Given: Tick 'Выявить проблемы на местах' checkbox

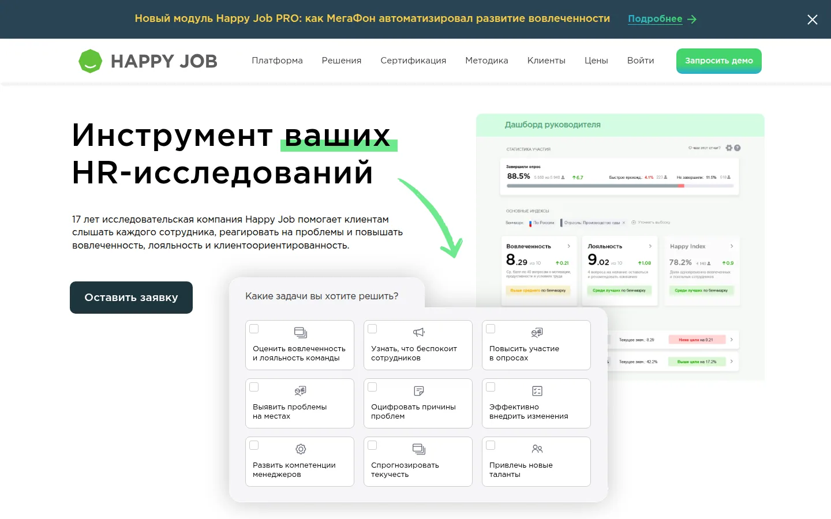Looking at the screenshot, I should pyautogui.click(x=254, y=387).
